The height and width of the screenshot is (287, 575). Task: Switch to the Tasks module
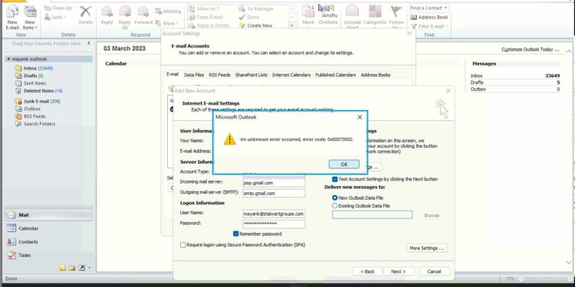coord(48,255)
